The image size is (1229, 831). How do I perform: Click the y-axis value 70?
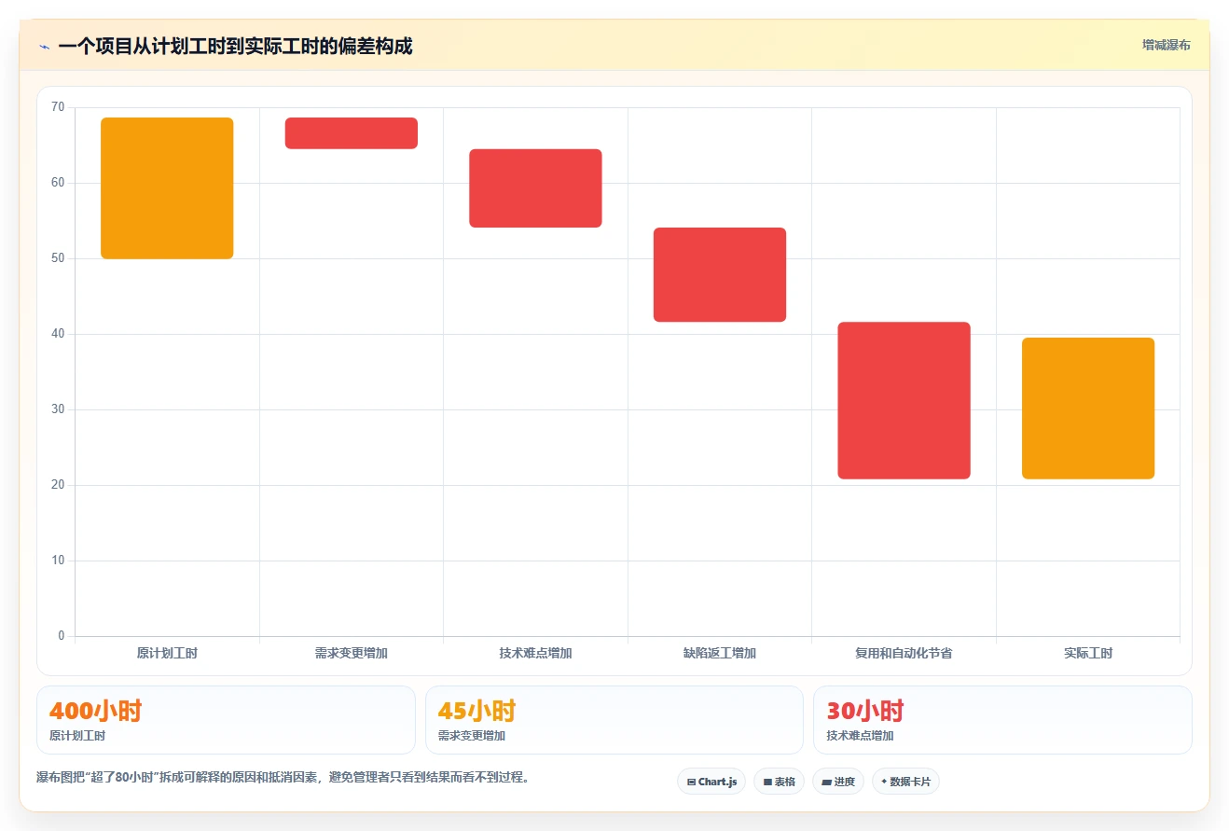click(x=58, y=107)
